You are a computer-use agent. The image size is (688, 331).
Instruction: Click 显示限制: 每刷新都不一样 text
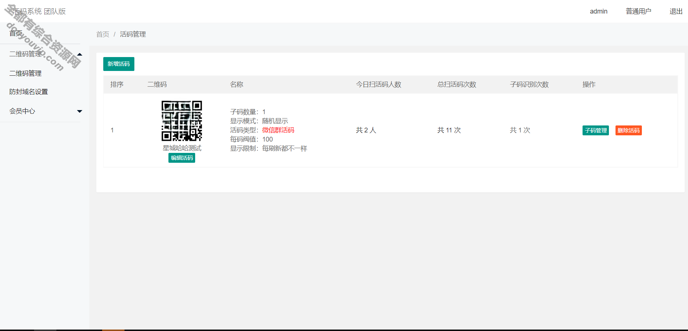coord(268,148)
